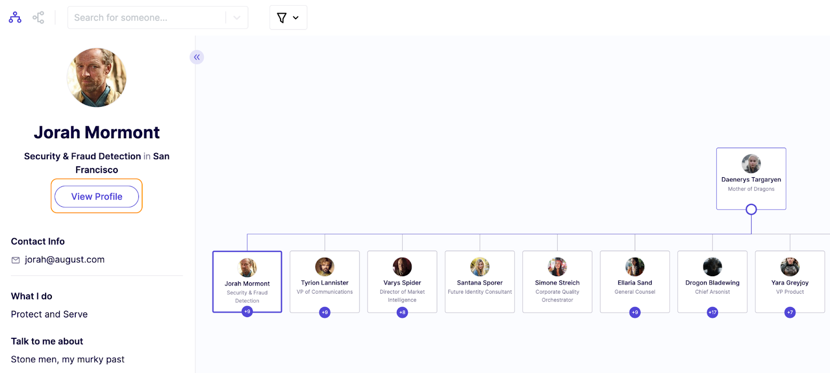Click the VP of Communications title
The image size is (830, 373).
(x=325, y=292)
